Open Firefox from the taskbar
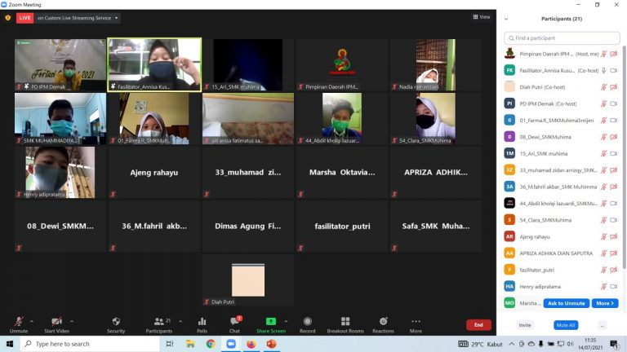The image size is (627, 352). pyautogui.click(x=251, y=344)
